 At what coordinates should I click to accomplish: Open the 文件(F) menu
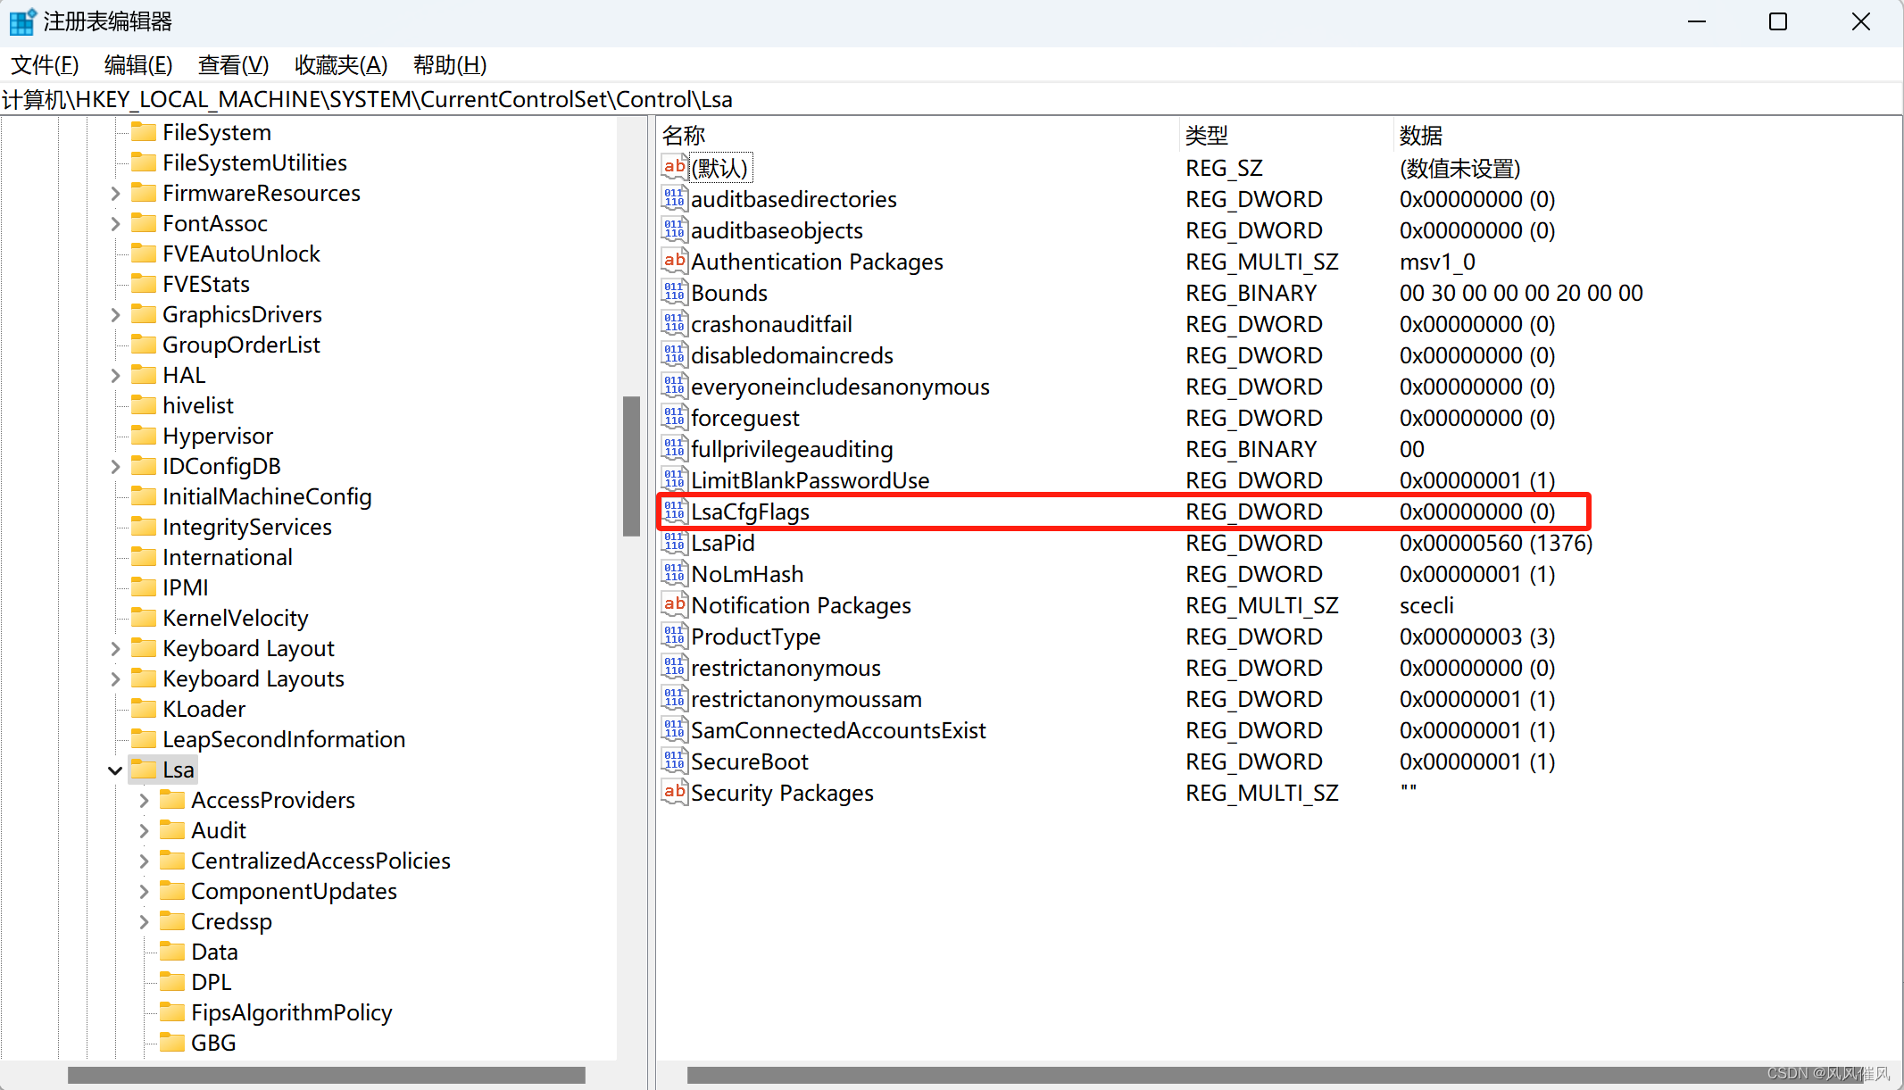tap(45, 65)
